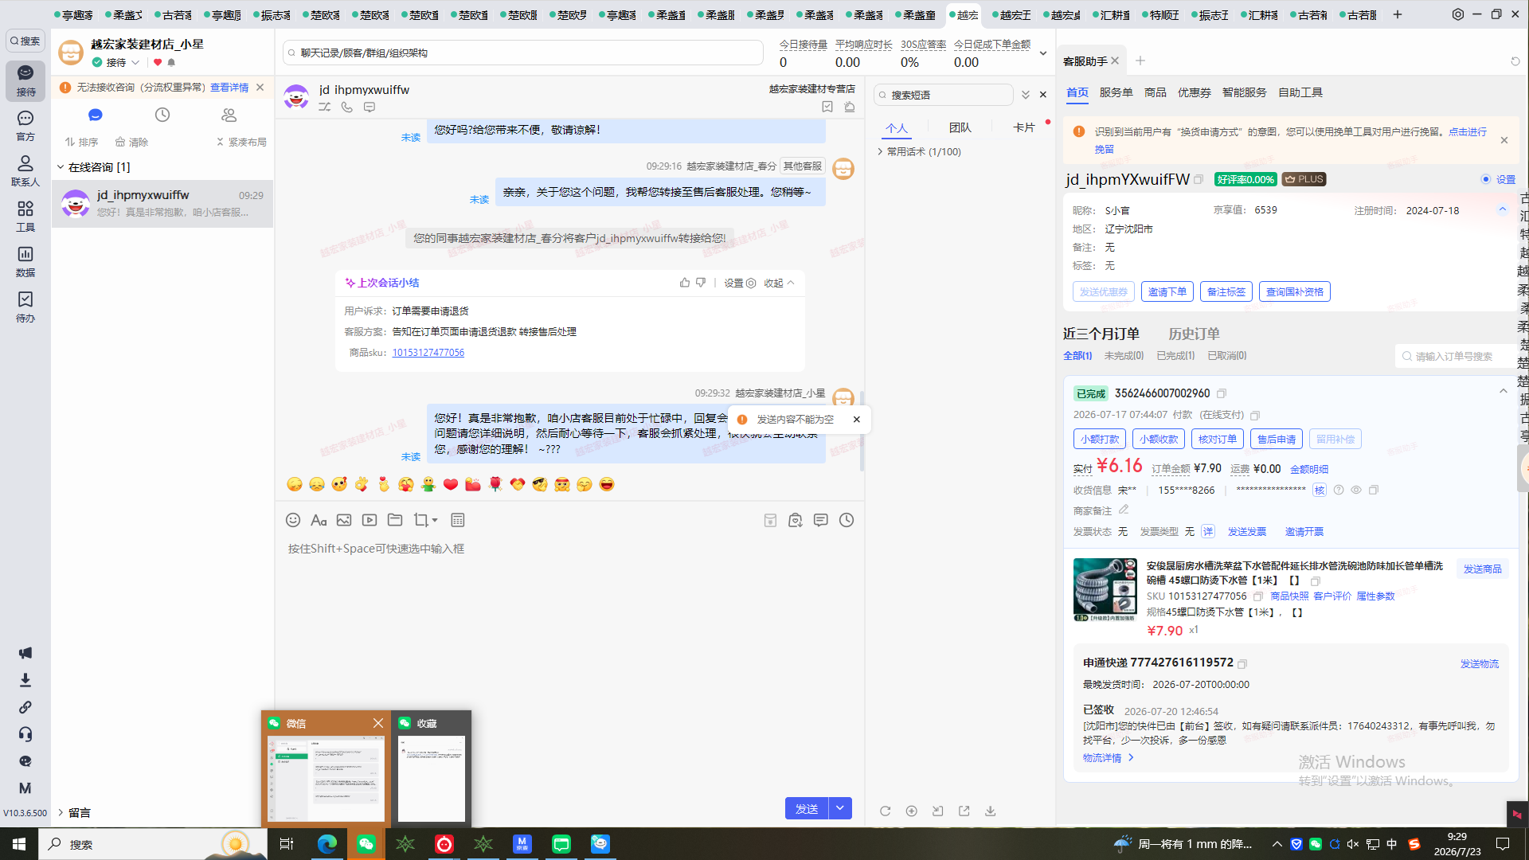Image resolution: width=1529 pixels, height=860 pixels.
Task: Click the help question mark beside the address
Action: [x=1339, y=490]
